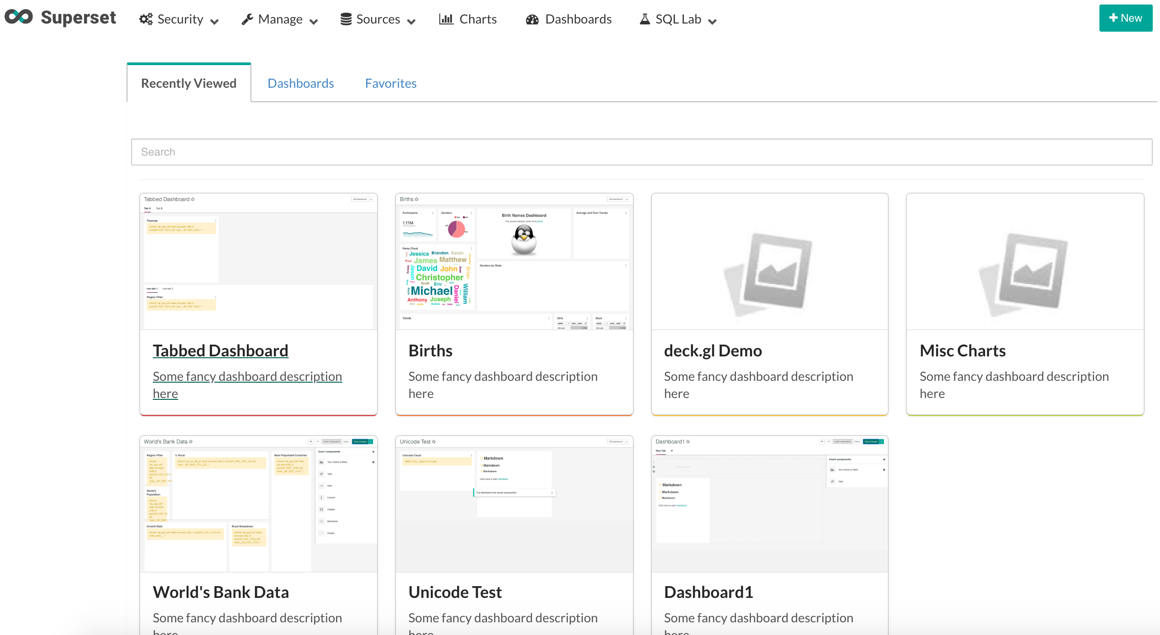The height and width of the screenshot is (635, 1160).
Task: Click the Superset infinity logo icon
Action: (19, 17)
